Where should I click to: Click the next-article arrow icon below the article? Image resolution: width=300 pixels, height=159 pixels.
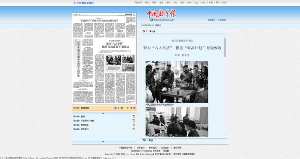(152, 140)
